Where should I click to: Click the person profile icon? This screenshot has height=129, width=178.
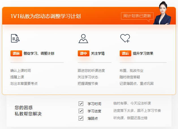point(83,38)
